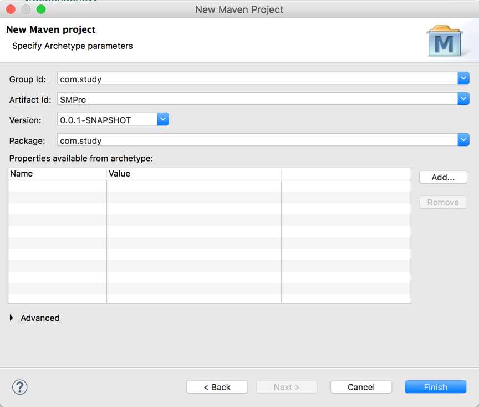The width and height of the screenshot is (479, 407).
Task: Open the Package dropdown arrow
Action: click(463, 140)
